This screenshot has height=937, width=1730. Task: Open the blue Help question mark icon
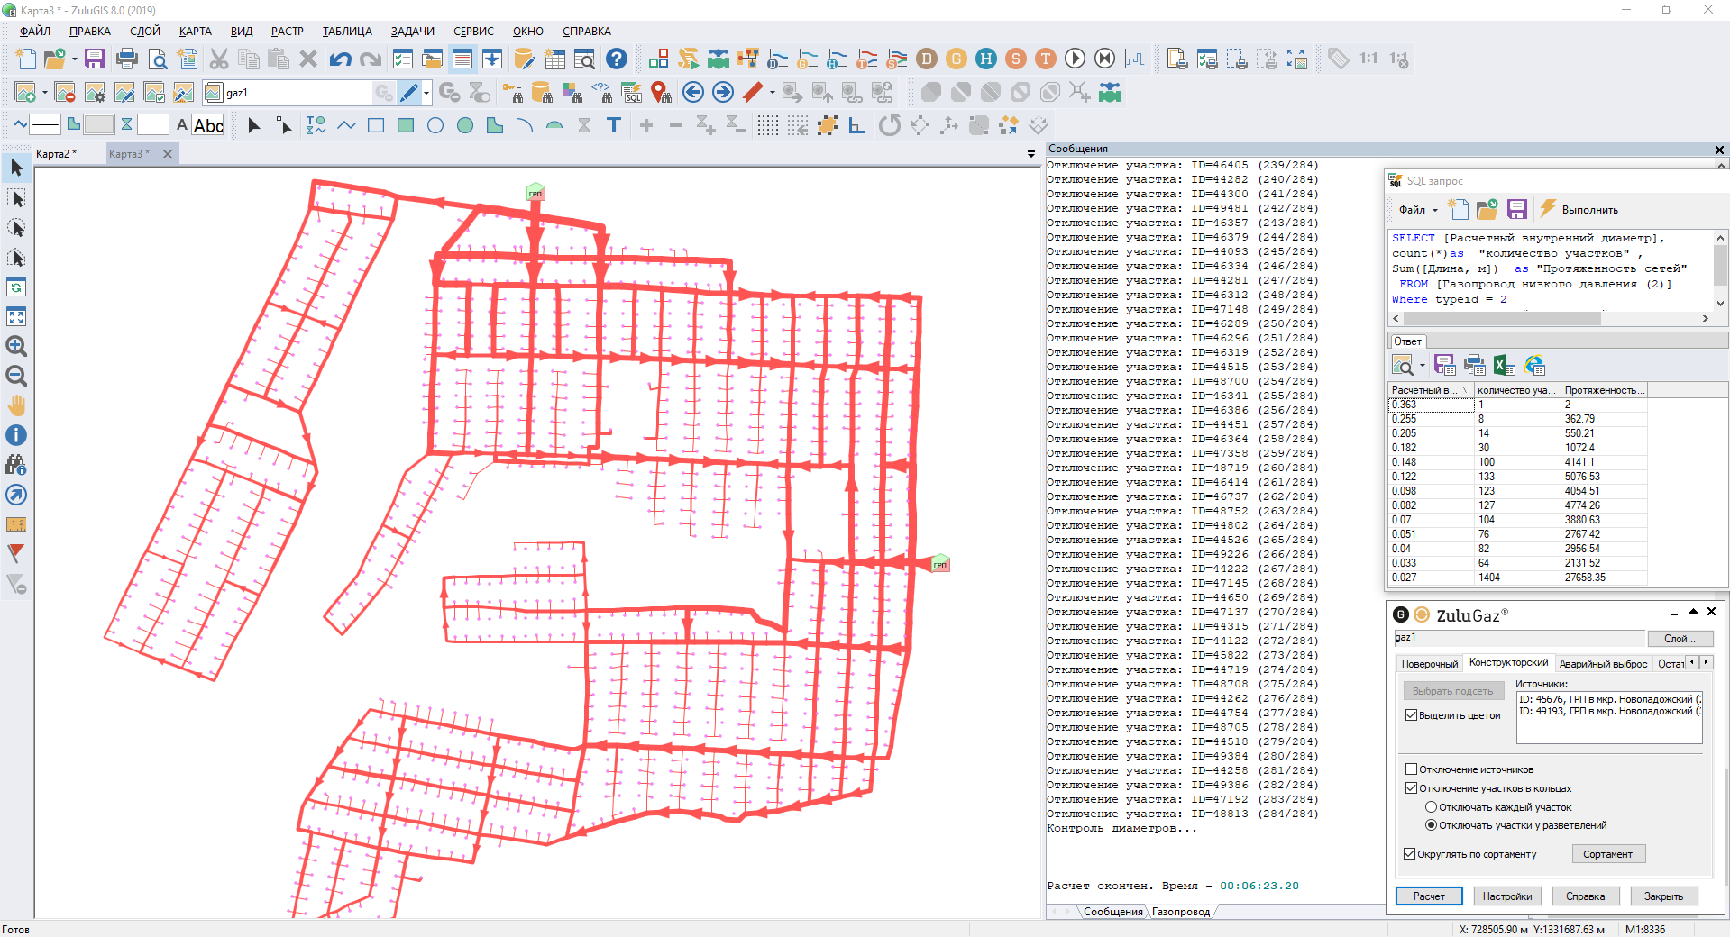click(x=617, y=59)
